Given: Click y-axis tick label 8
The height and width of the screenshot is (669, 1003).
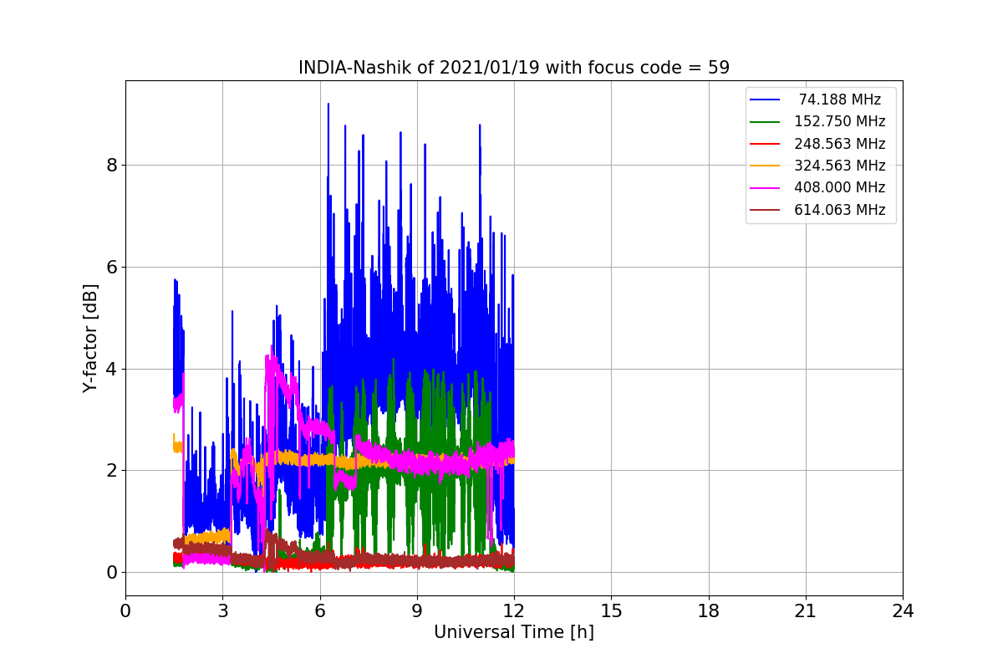Looking at the screenshot, I should point(111,166).
